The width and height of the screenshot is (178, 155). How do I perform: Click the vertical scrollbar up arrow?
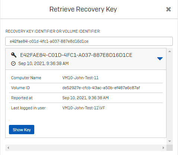(x=169, y=51)
